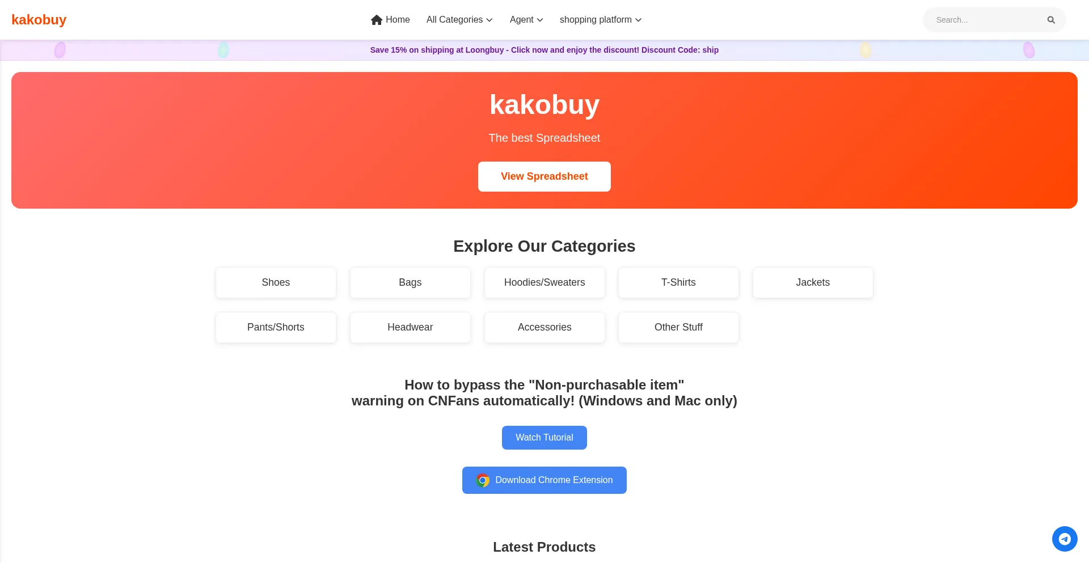Click the Loongbuy shipping discount banner

[544, 50]
